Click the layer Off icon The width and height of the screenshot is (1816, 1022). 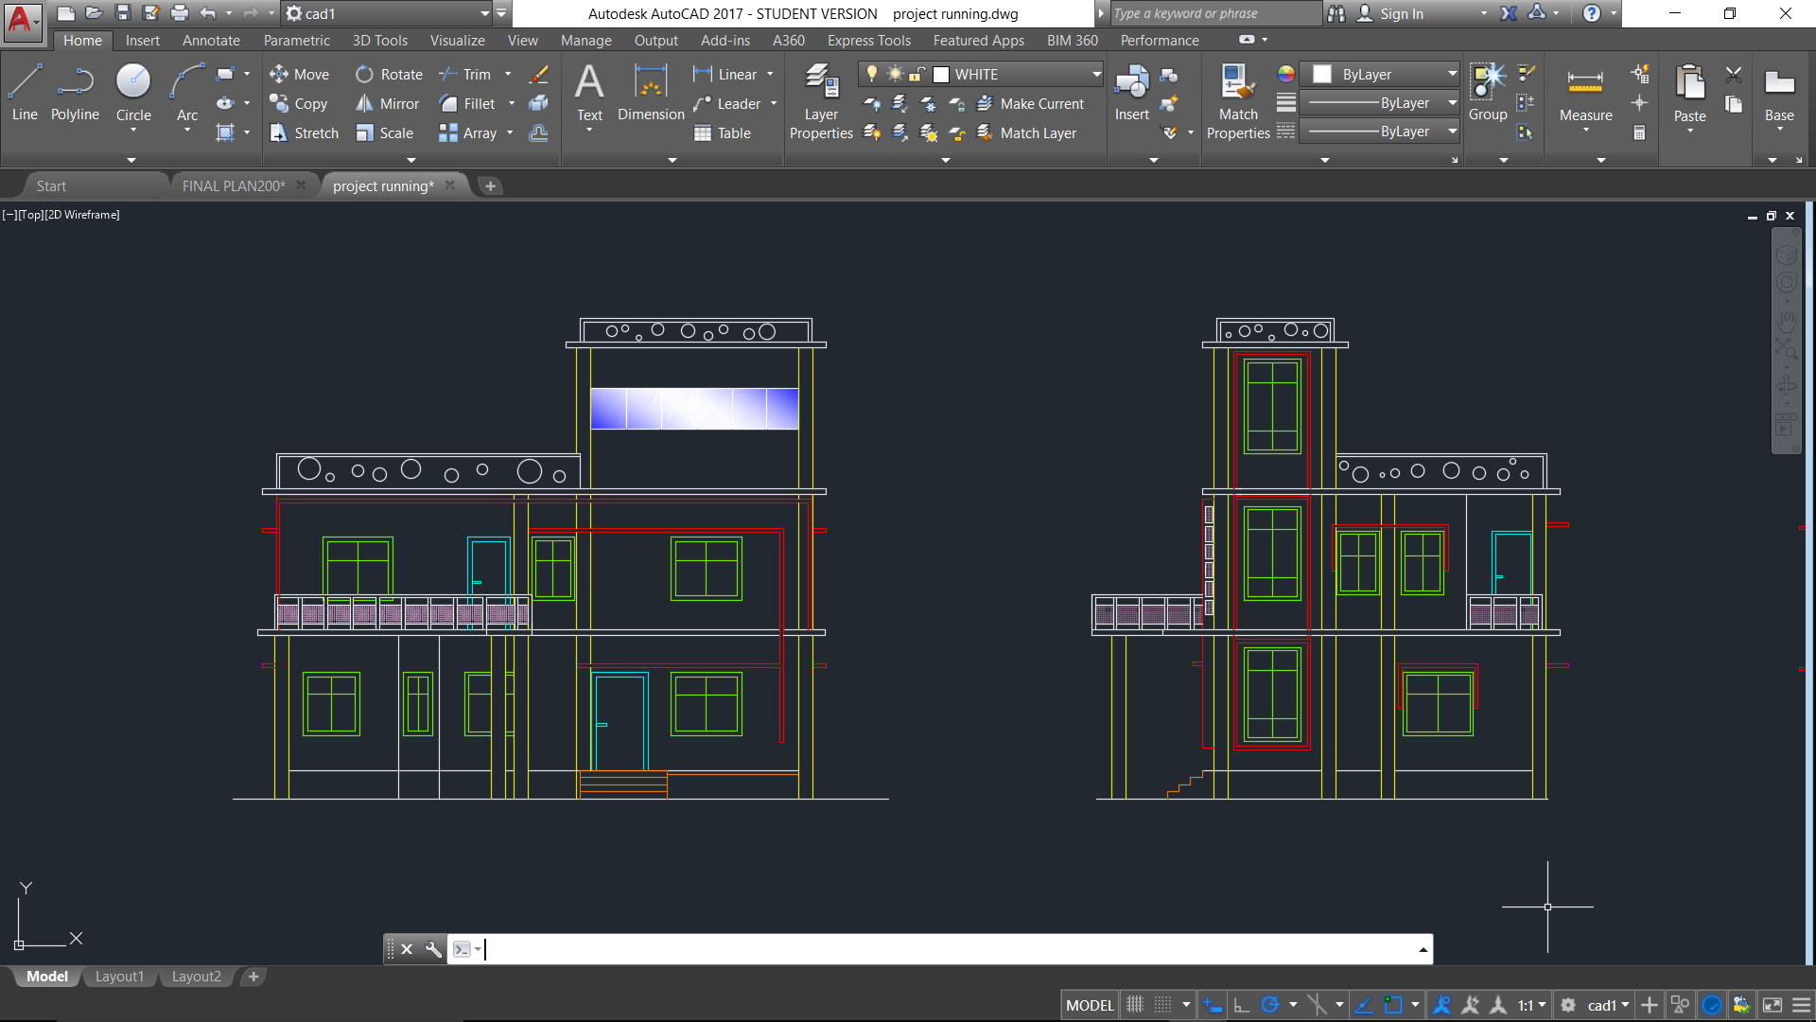tap(872, 103)
